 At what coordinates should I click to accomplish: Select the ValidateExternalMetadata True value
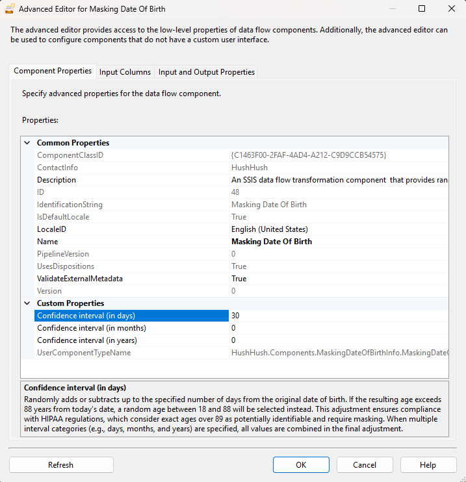(x=338, y=279)
